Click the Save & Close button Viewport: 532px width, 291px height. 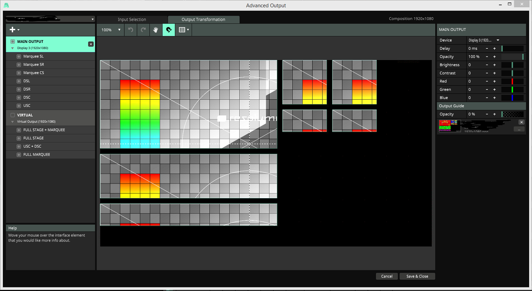point(417,276)
